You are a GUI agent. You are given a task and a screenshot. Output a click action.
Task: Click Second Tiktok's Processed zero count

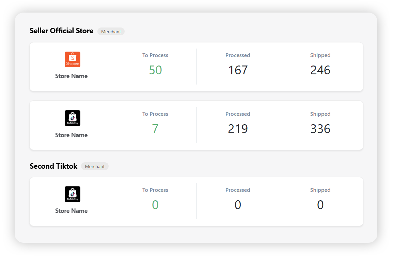coord(238,205)
